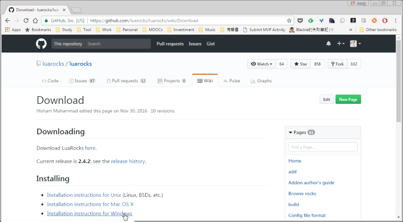Click the Edit wiki page button
Image resolution: width=403 pixels, height=222 pixels.
(x=327, y=100)
